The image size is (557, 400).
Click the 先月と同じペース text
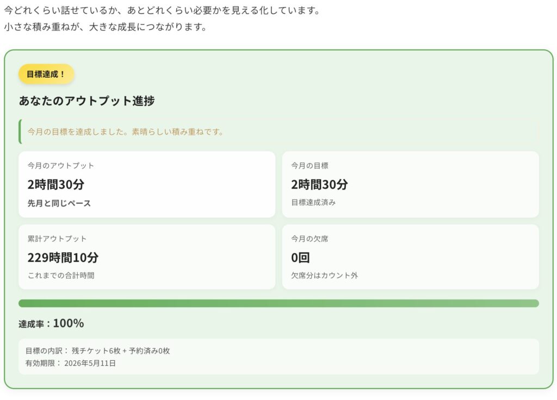tap(59, 203)
